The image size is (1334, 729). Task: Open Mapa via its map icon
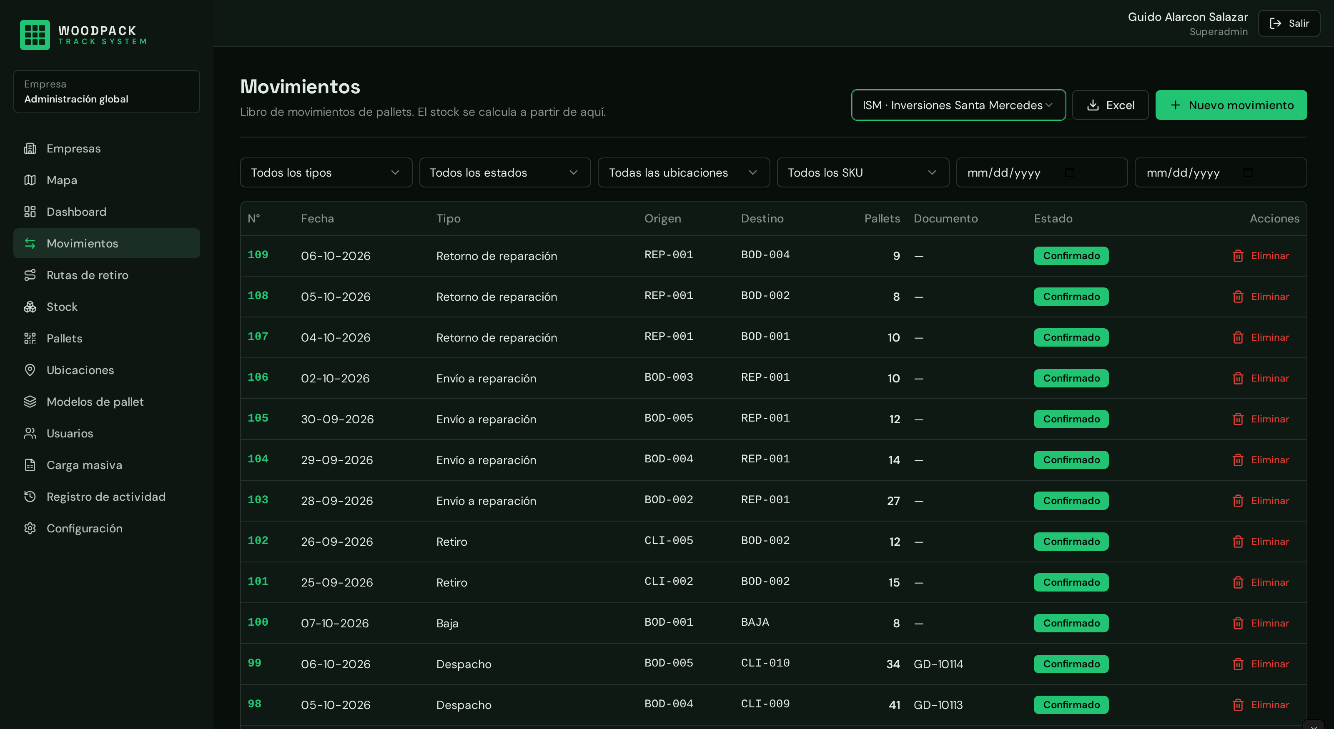30,180
